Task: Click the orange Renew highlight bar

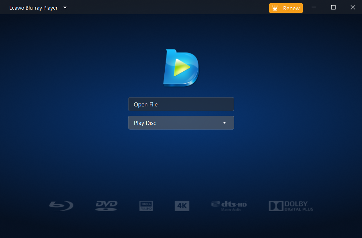Action: pyautogui.click(x=286, y=8)
